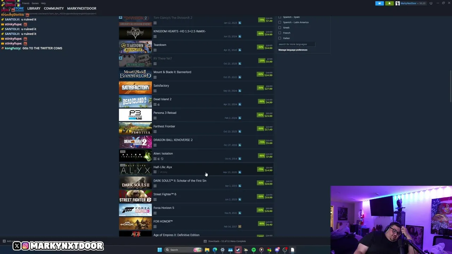Open the Alien: Isolation title
Screen dimensions: 452x254
[x=163, y=153]
